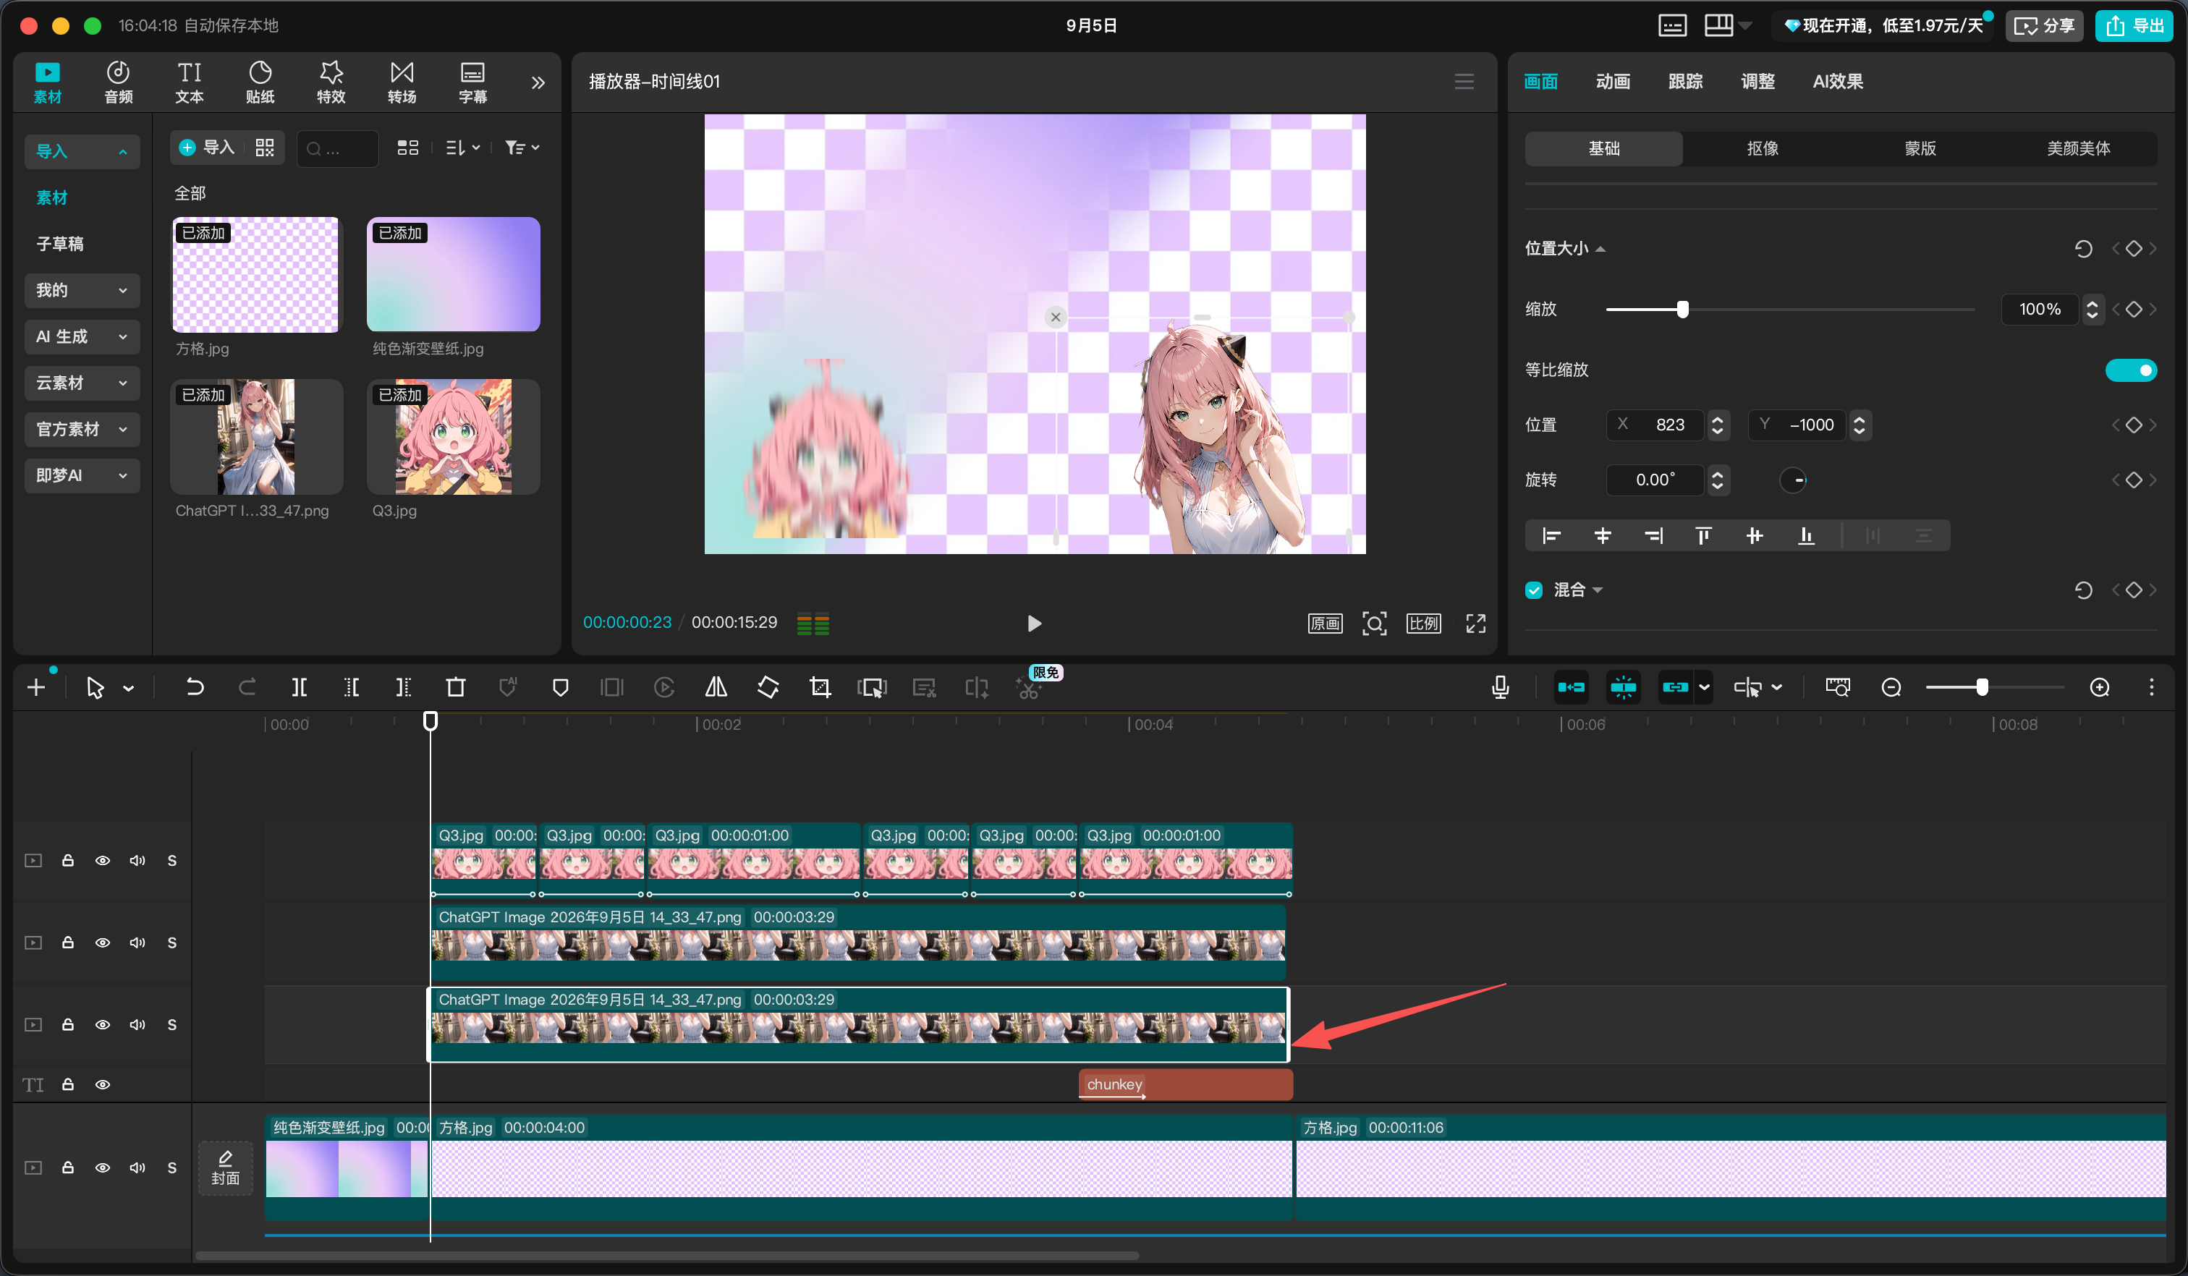Click the player panel hamburger menu icon
The image size is (2188, 1276).
(1464, 82)
